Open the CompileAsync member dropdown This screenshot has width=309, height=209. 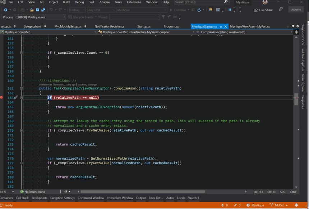[x=291, y=32]
